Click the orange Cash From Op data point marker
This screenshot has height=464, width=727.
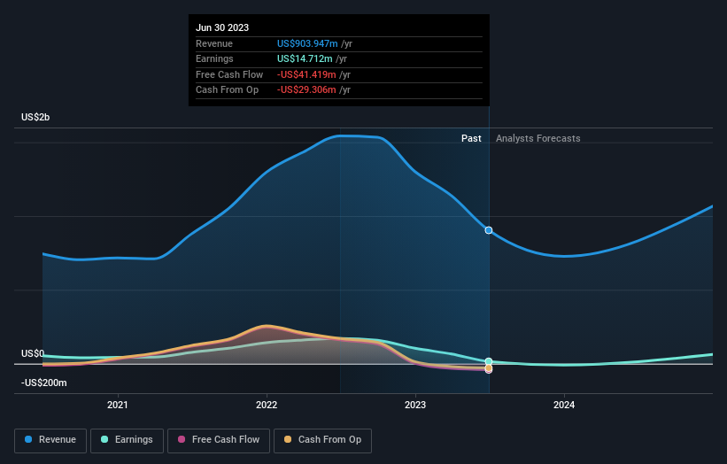pos(489,368)
